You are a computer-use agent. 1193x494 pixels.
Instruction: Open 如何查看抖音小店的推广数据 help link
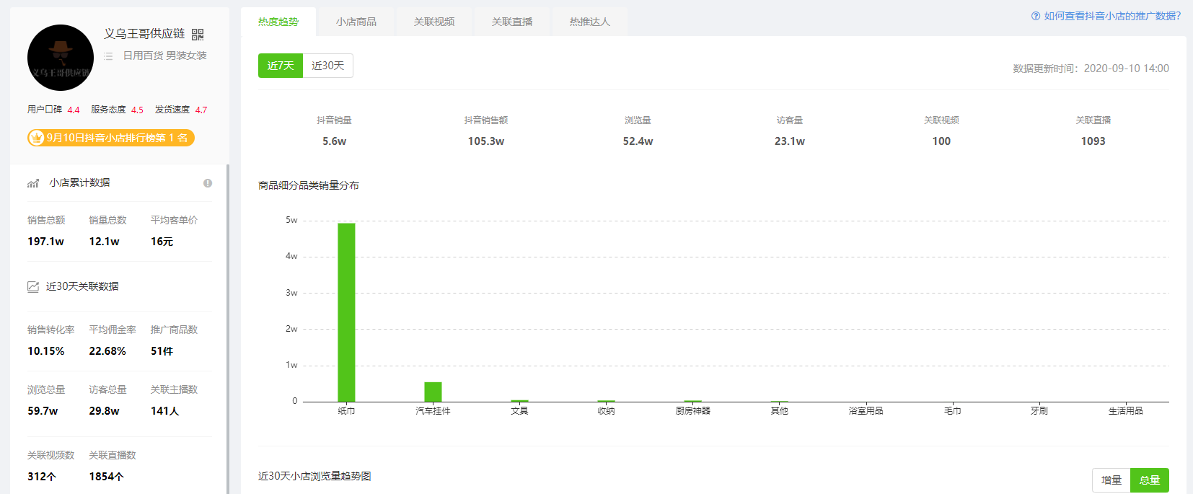pos(1112,16)
